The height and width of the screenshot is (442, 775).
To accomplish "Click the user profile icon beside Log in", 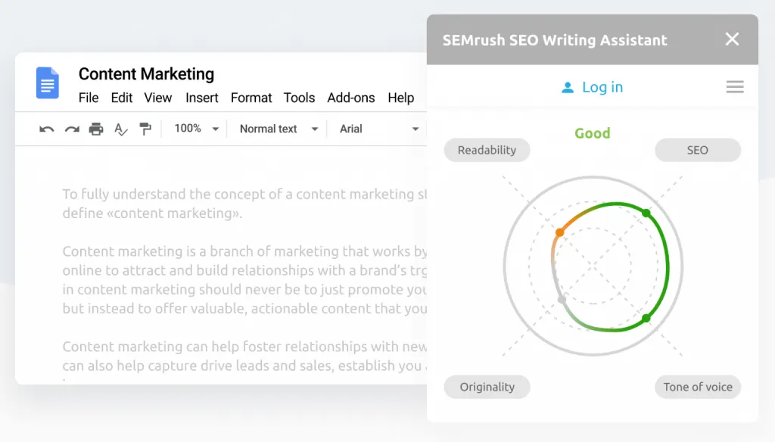I will pos(568,88).
